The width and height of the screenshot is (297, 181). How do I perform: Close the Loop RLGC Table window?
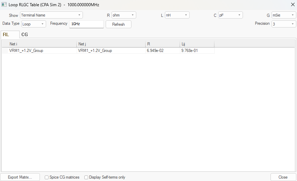(293, 4)
